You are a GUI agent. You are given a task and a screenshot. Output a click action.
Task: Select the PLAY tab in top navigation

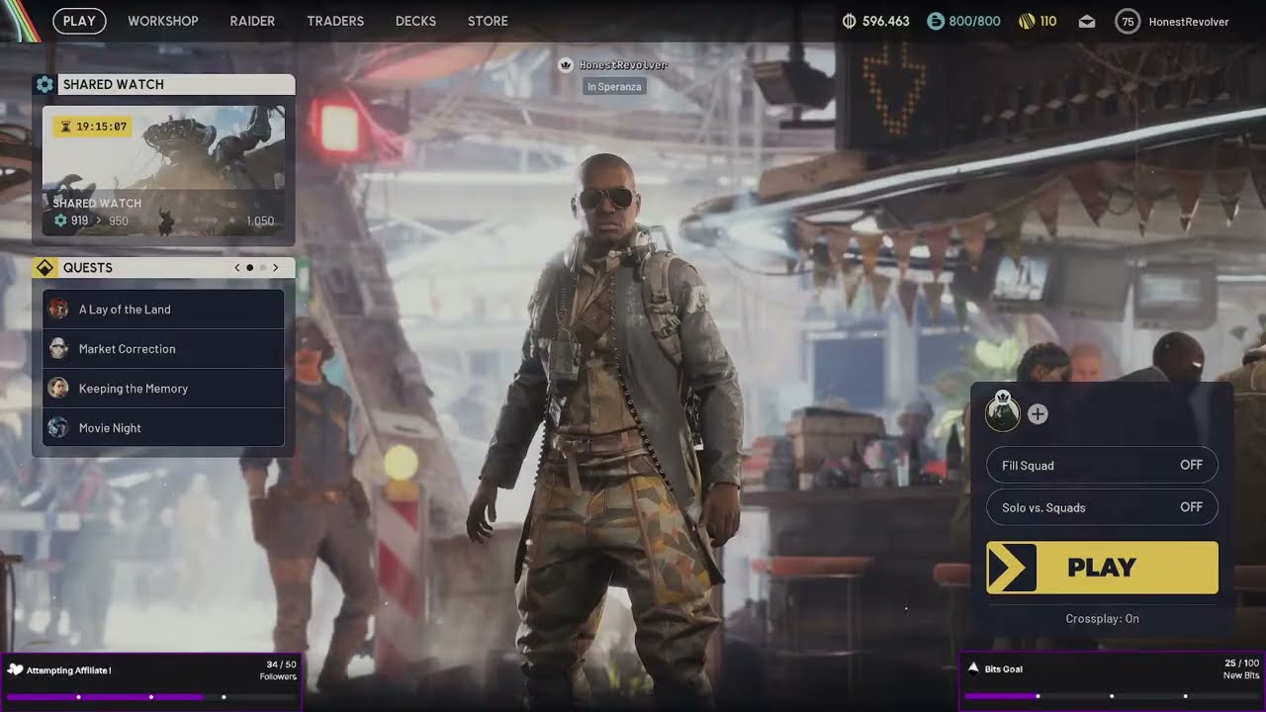pyautogui.click(x=79, y=21)
